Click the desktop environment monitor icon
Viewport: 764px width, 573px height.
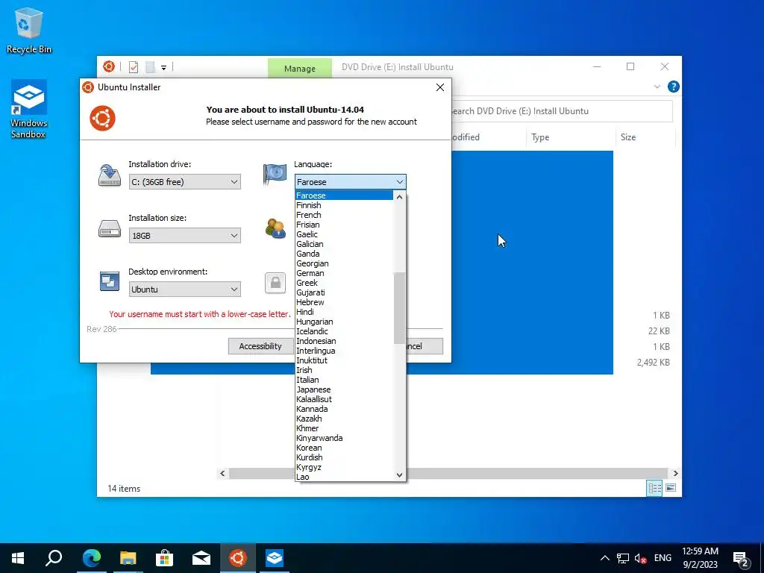[110, 281]
